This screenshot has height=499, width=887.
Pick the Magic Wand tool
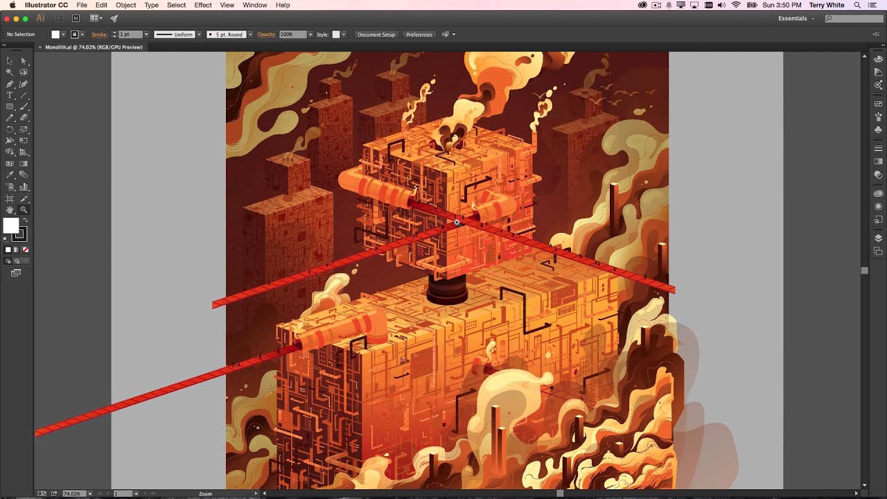(x=10, y=72)
